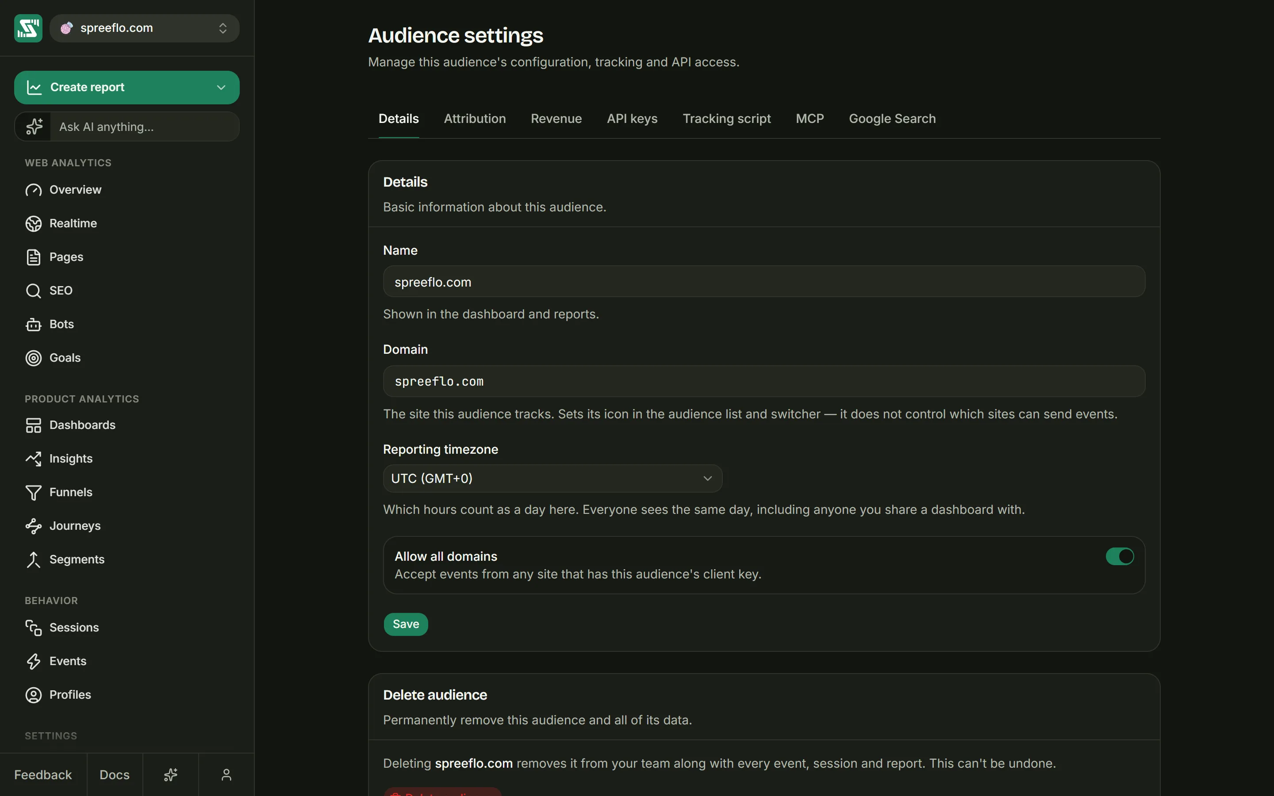The image size is (1274, 796).
Task: Click the Name input field
Action: coord(764,282)
